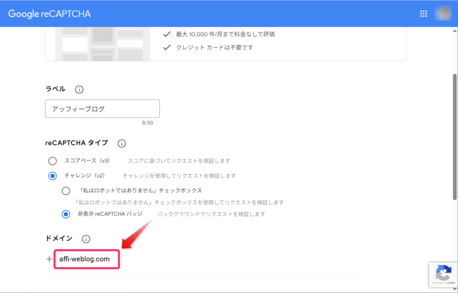
Task: Show info icon beside ドメイン
Action: click(x=86, y=239)
